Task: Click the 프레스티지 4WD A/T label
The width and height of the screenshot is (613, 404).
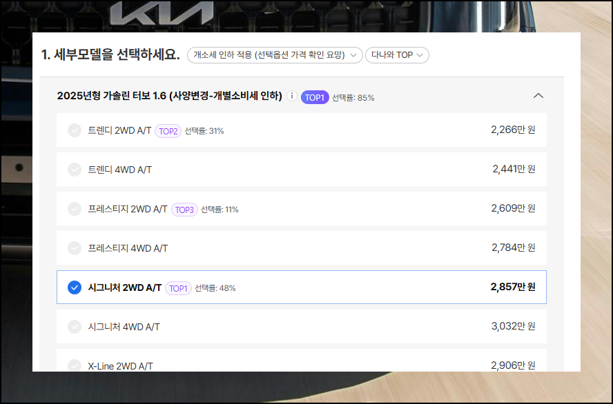Action: click(x=128, y=248)
